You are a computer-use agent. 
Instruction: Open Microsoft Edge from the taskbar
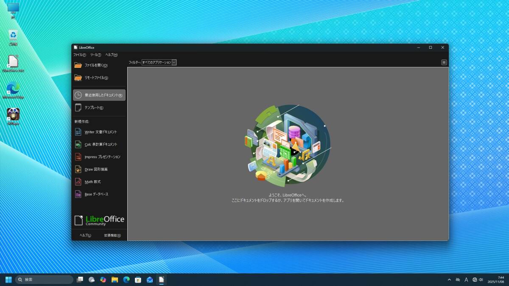pos(126,280)
